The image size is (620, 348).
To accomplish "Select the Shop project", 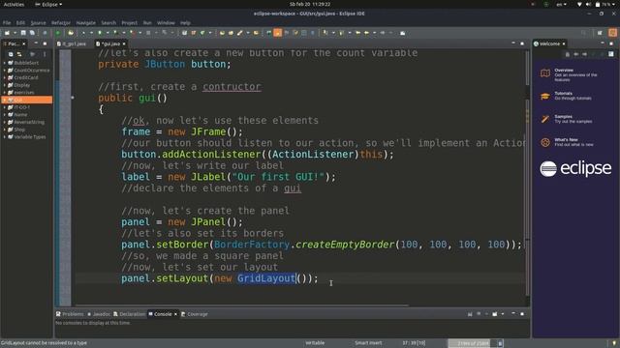I will click(x=19, y=130).
